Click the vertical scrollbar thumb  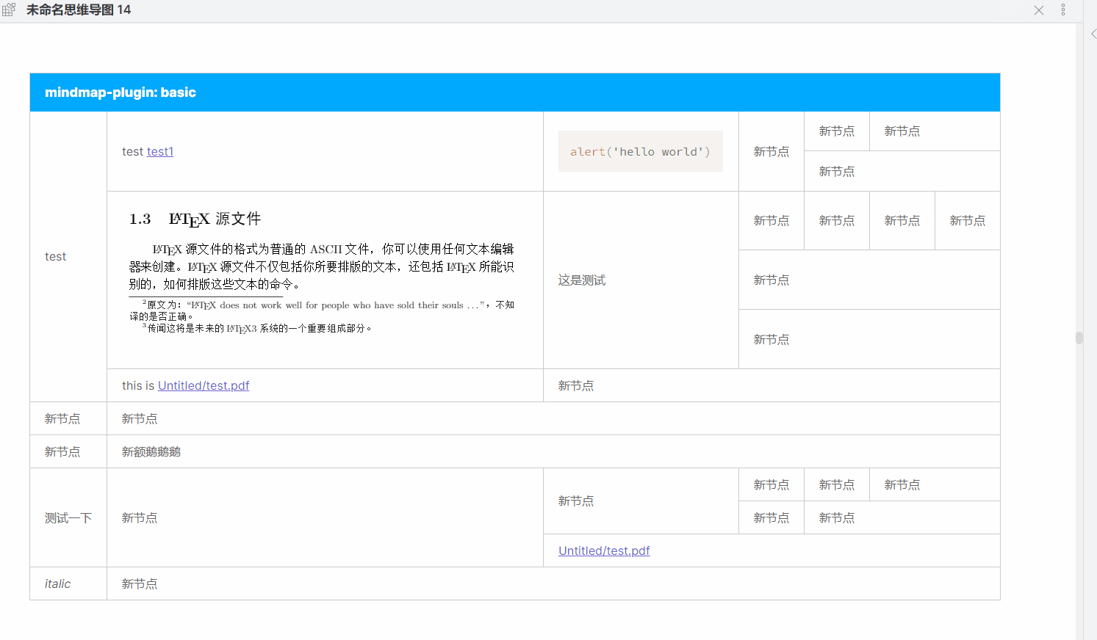[1079, 338]
